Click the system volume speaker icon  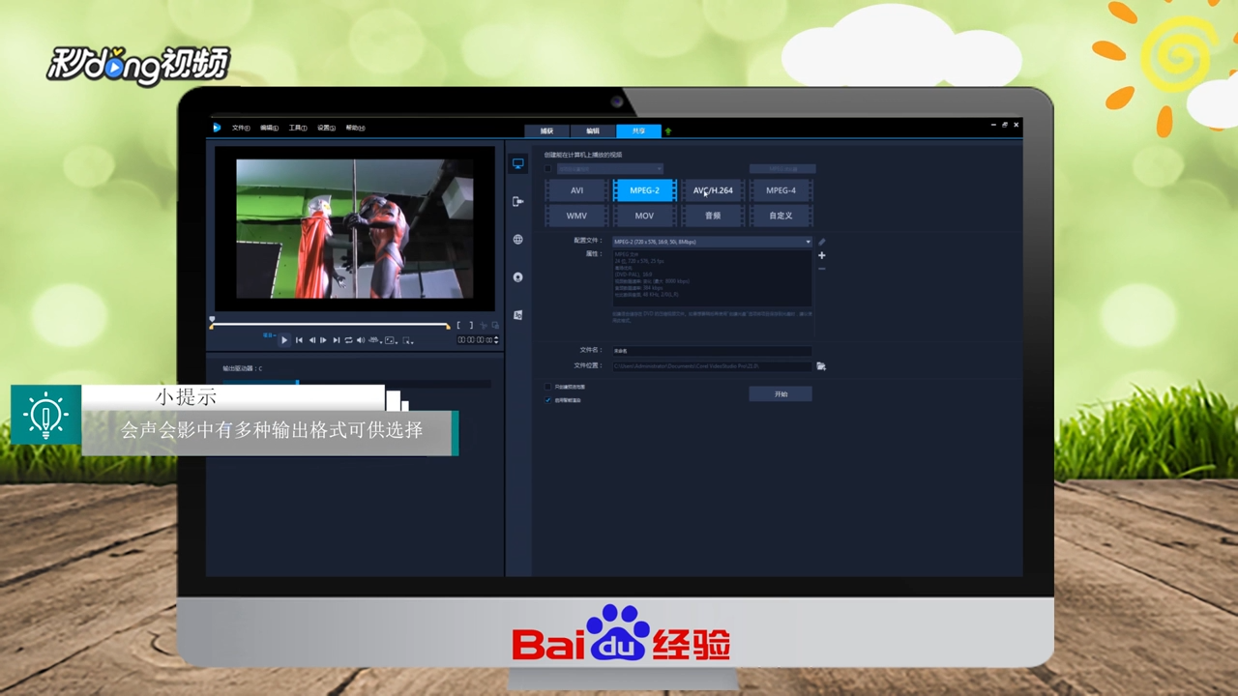point(361,340)
